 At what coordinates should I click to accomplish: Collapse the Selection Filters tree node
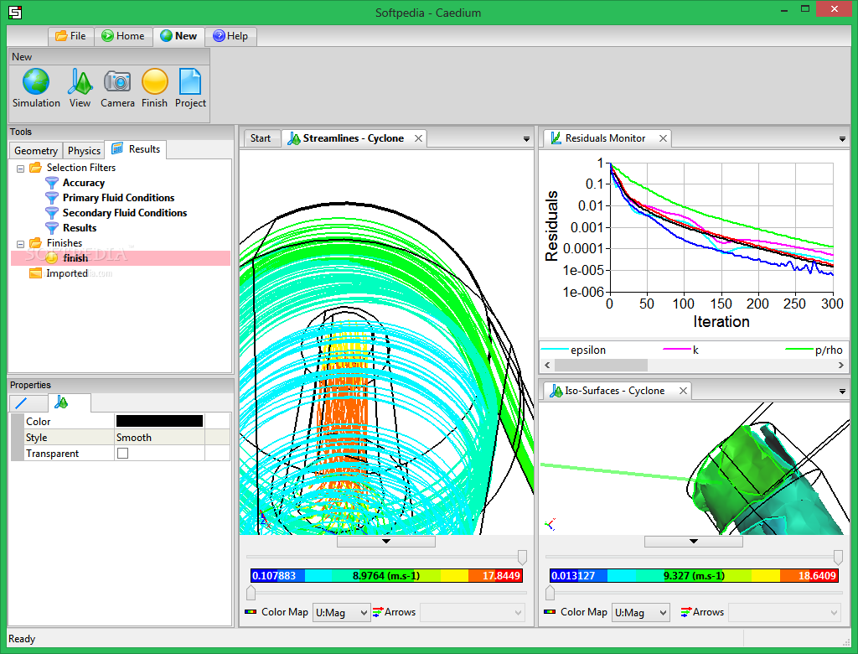pyautogui.click(x=20, y=169)
